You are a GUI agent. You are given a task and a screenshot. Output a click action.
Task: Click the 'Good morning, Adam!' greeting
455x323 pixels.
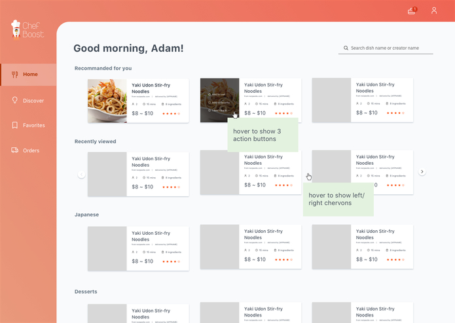128,48
